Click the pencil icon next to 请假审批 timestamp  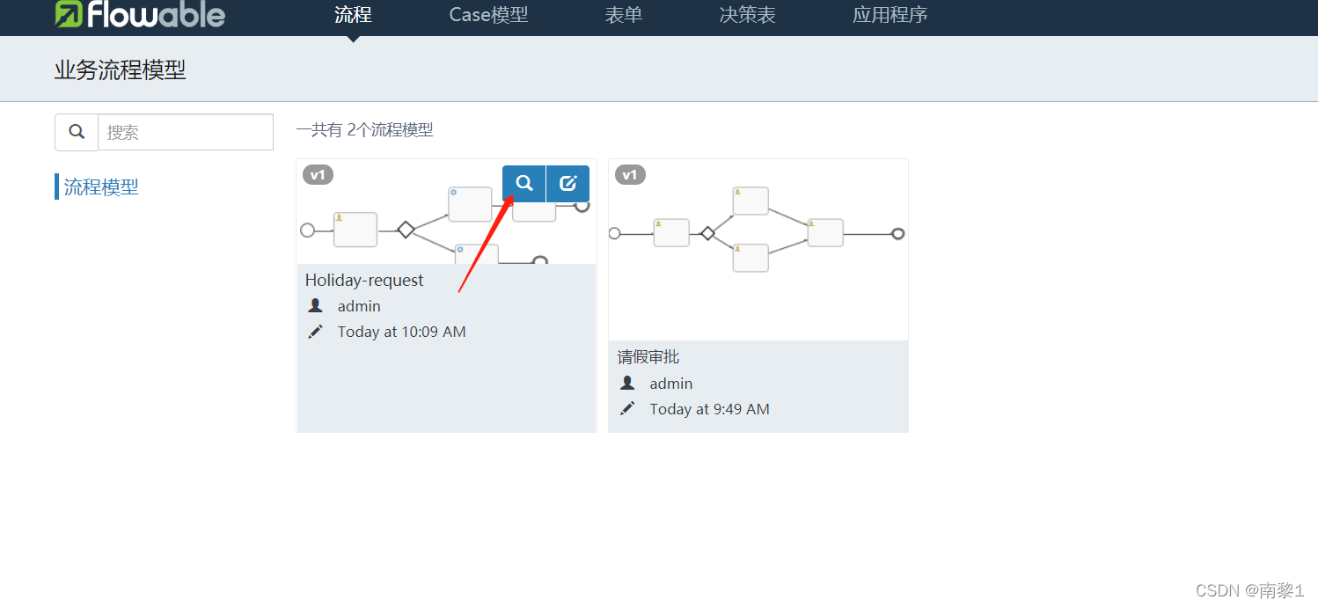pos(626,408)
